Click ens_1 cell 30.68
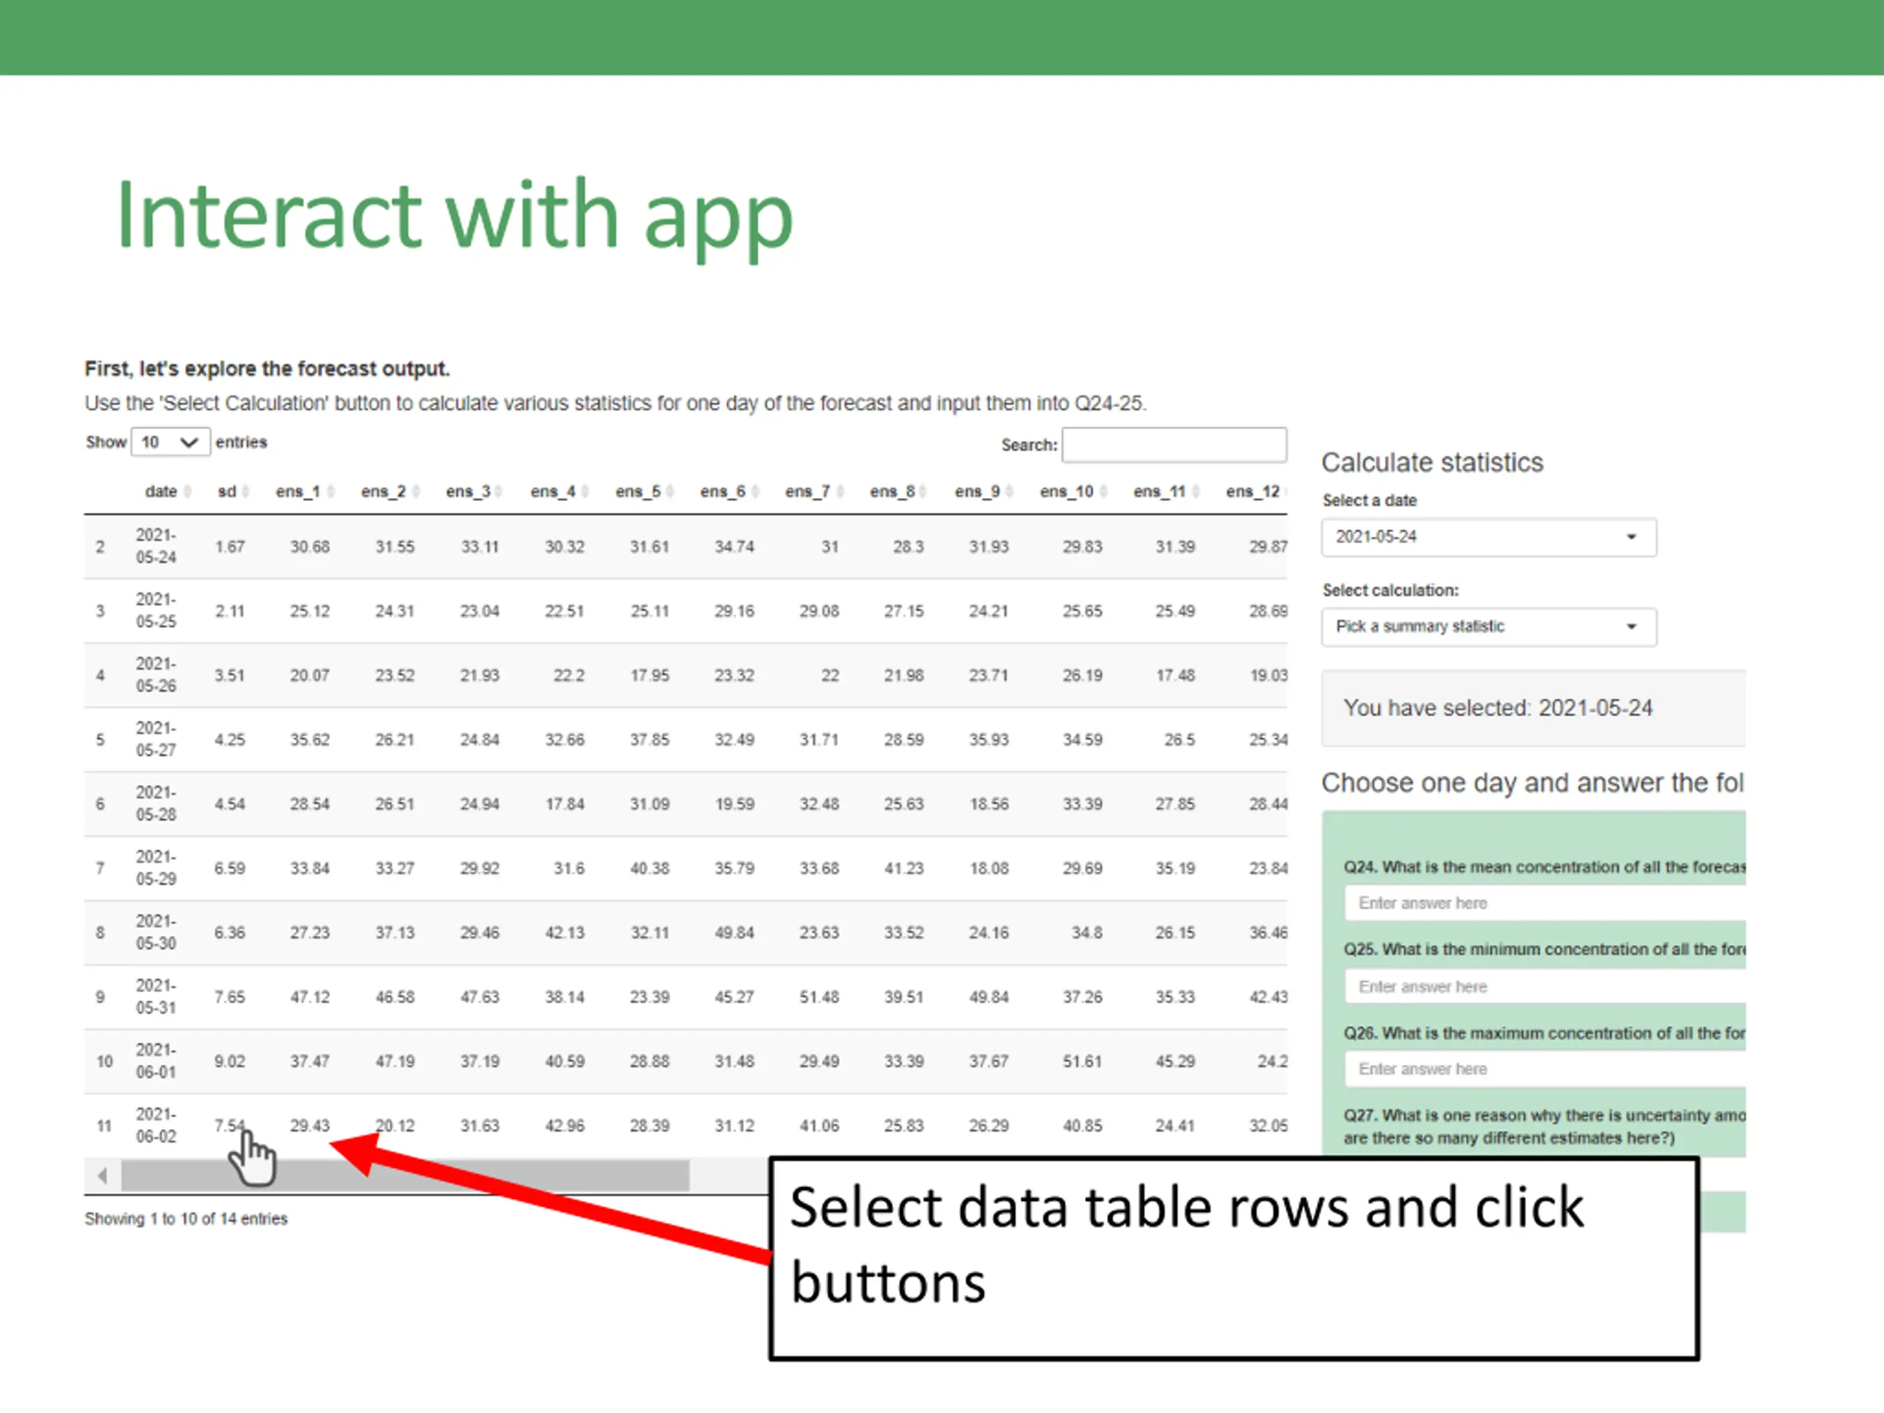This screenshot has height=1413, width=1884. point(310,547)
